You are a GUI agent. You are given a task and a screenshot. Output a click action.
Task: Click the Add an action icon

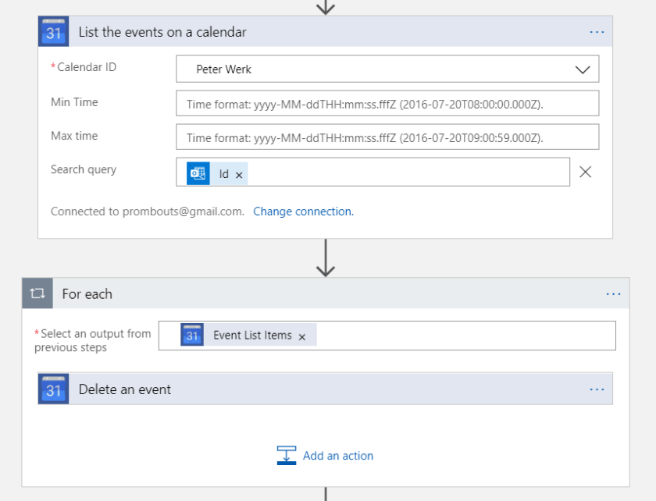point(287,455)
